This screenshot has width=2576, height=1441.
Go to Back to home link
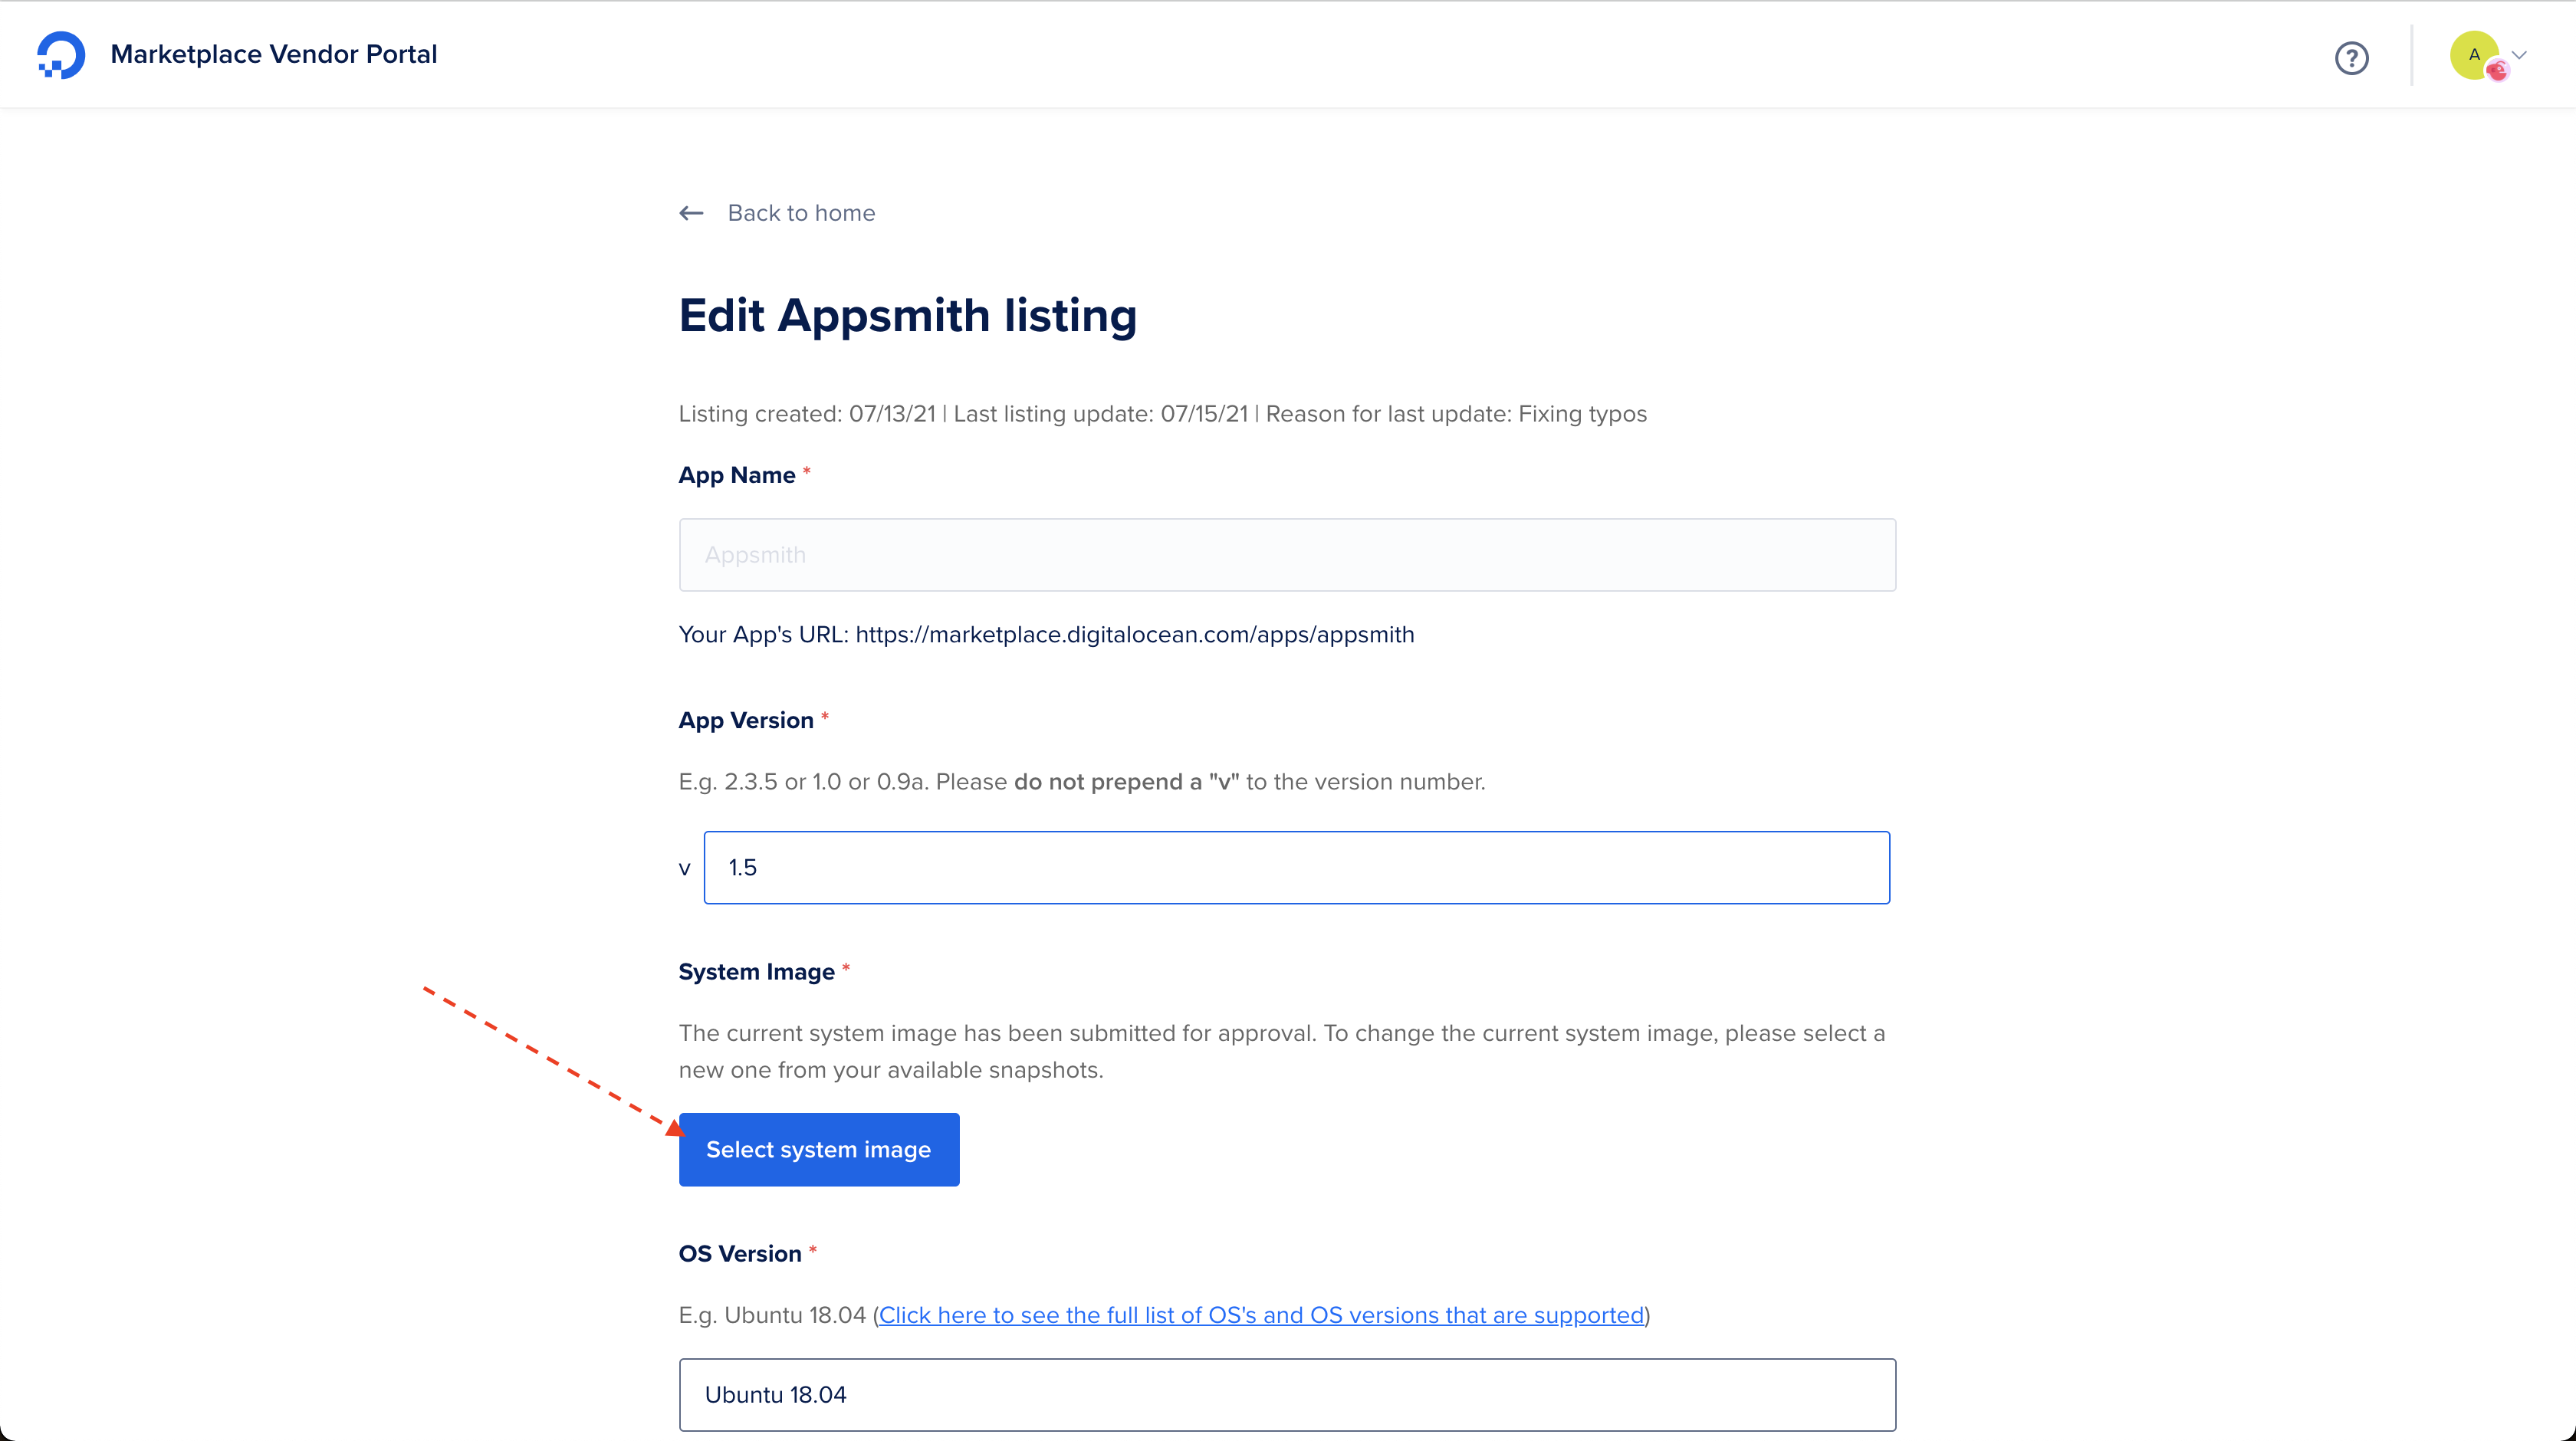[801, 213]
